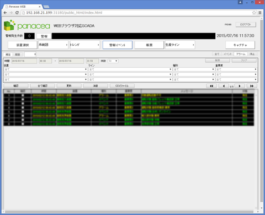Screen dimensions: 265x215
Task: Open the 帳票 screen
Action: pyautogui.click(x=149, y=45)
